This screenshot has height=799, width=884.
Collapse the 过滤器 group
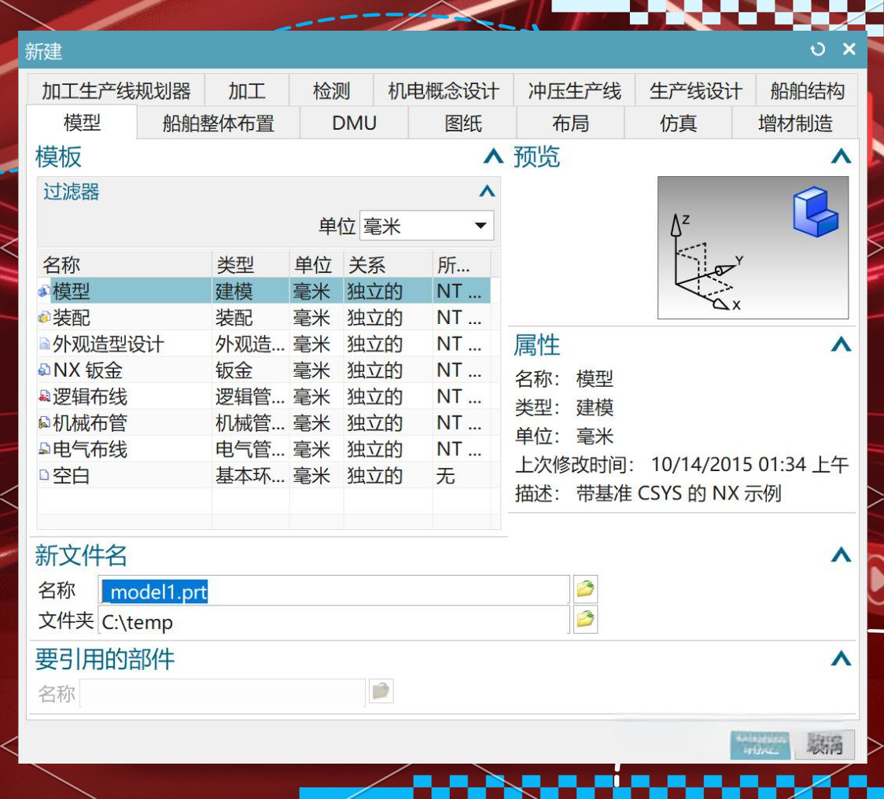pyautogui.click(x=487, y=191)
